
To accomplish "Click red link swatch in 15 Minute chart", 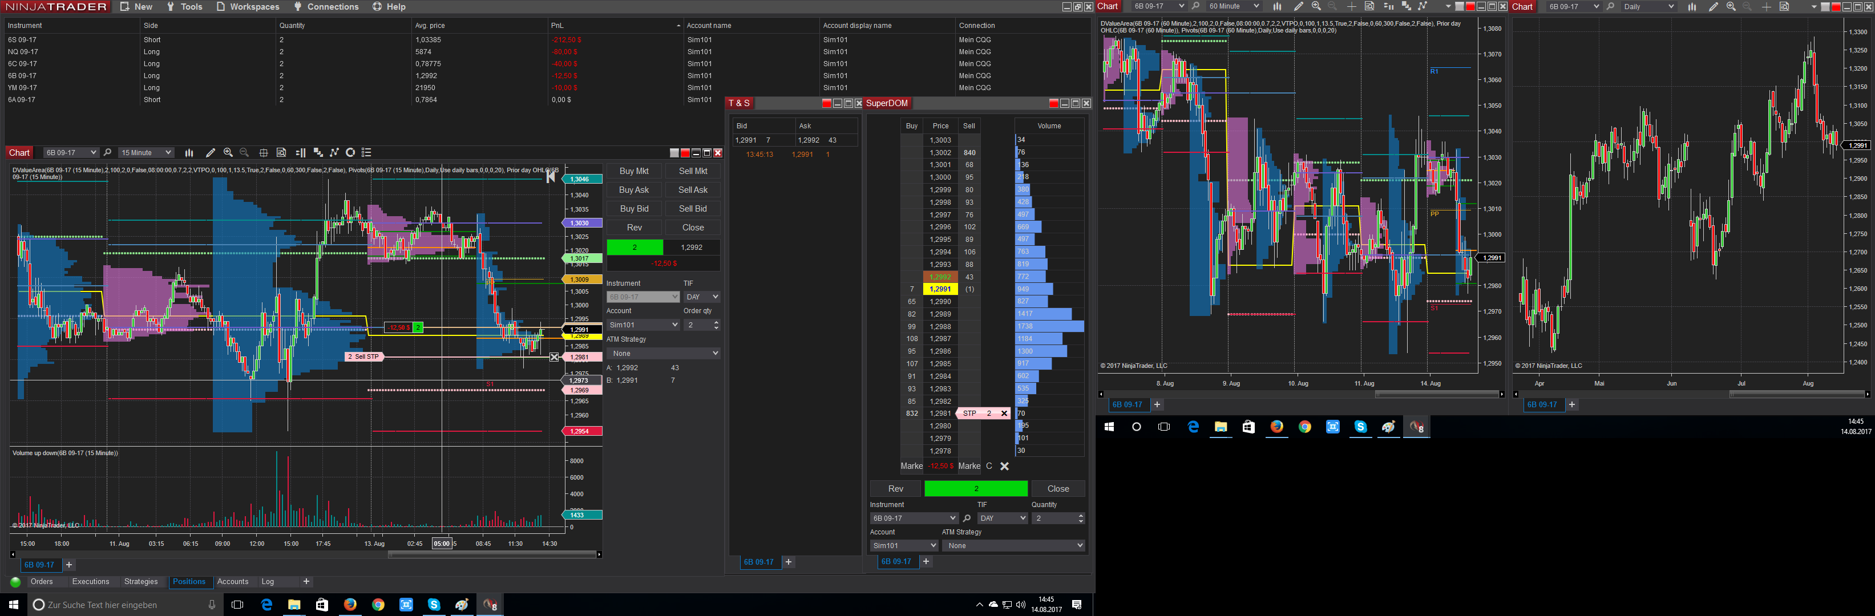I will (x=685, y=153).
